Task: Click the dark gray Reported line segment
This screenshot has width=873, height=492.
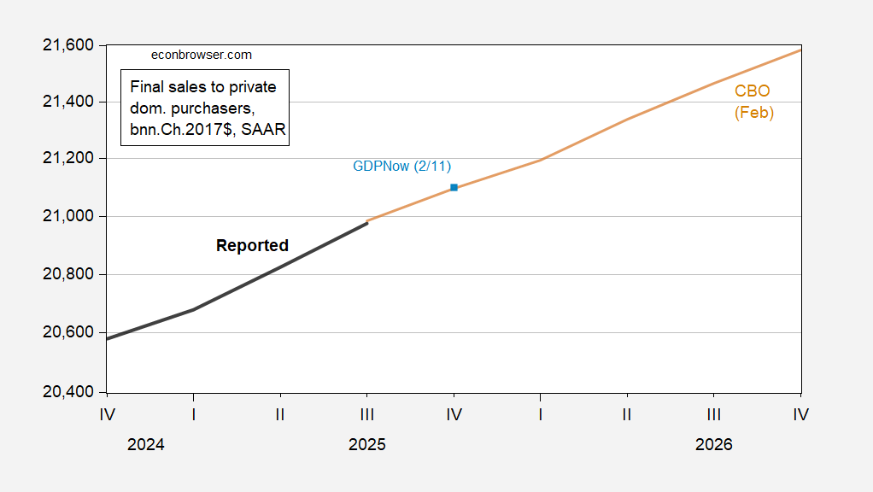Action: coord(282,266)
